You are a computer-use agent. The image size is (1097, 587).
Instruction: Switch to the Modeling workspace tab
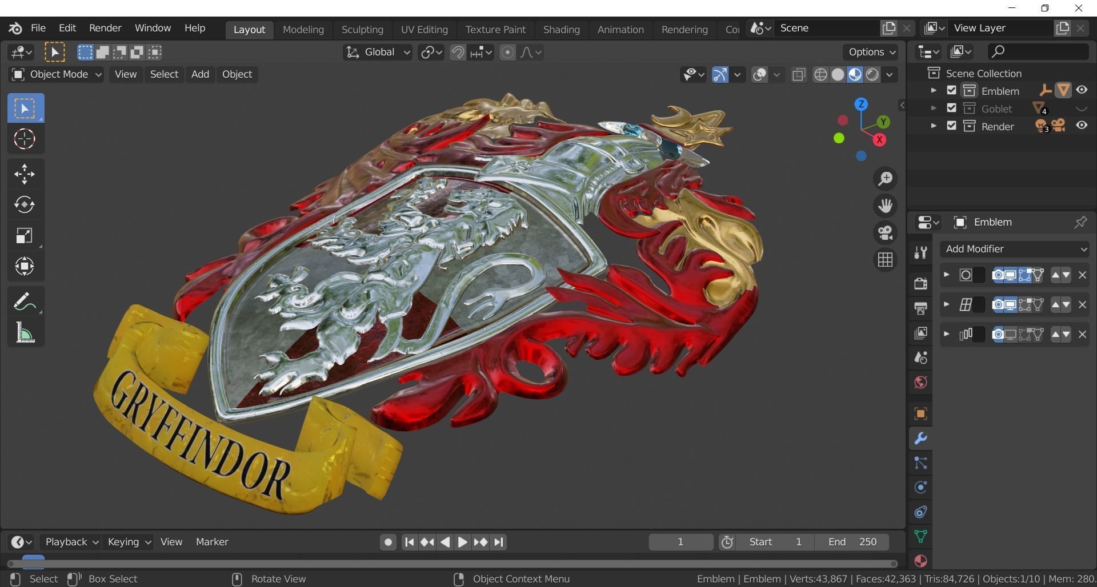(x=303, y=30)
